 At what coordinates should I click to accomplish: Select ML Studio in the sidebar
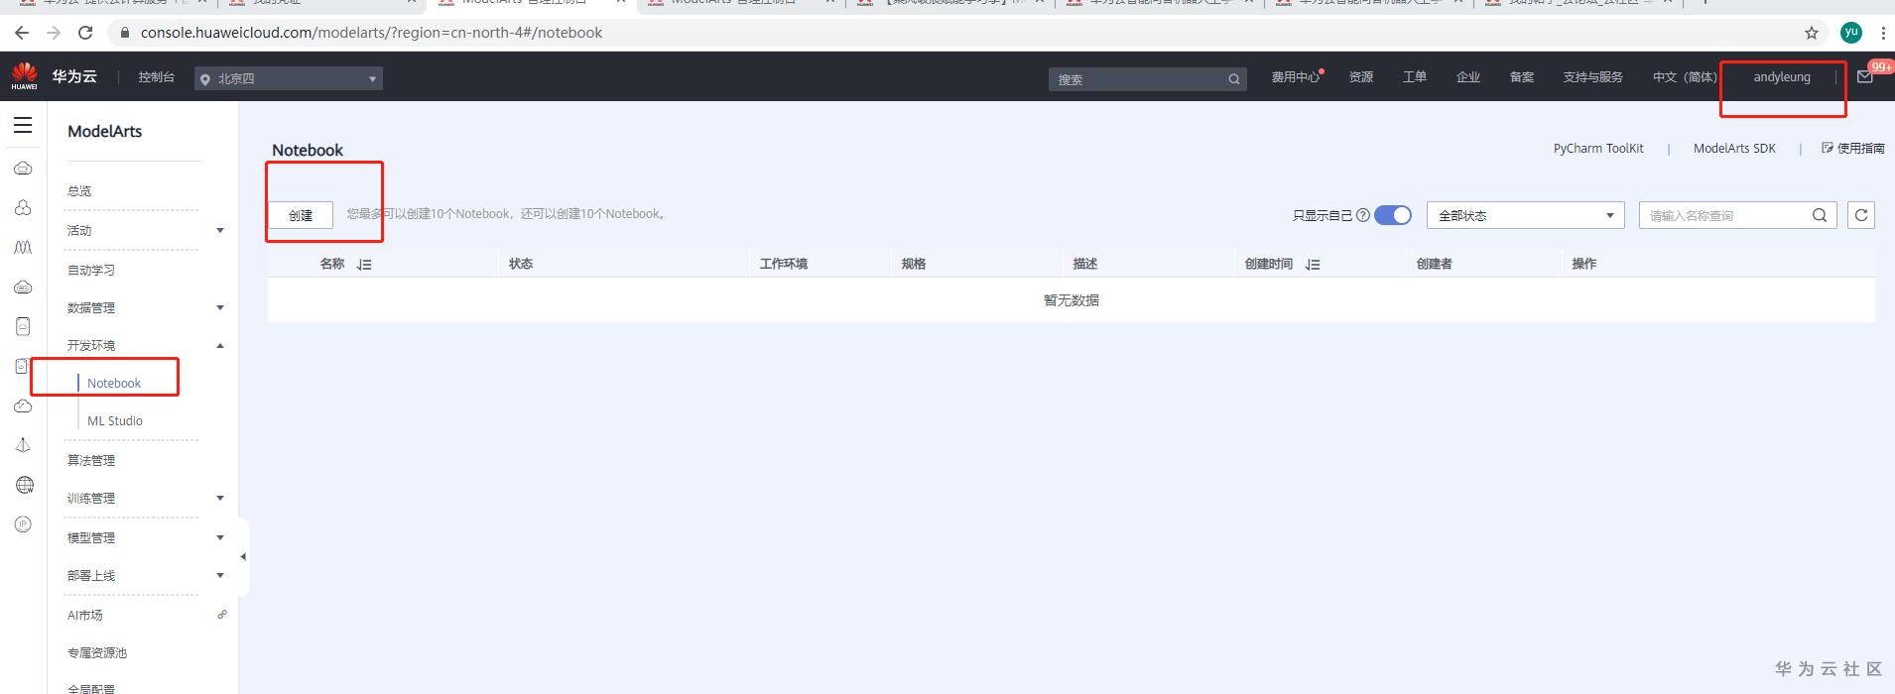[115, 420]
